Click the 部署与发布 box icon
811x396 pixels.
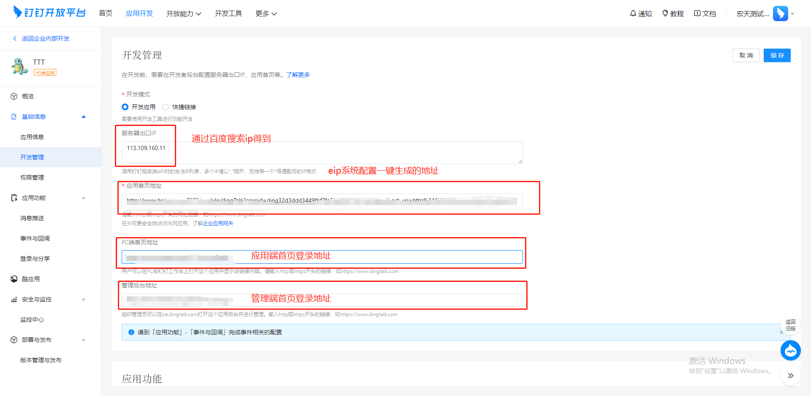[14, 340]
